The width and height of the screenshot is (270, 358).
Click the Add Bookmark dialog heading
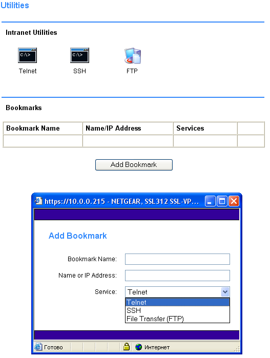(78, 236)
